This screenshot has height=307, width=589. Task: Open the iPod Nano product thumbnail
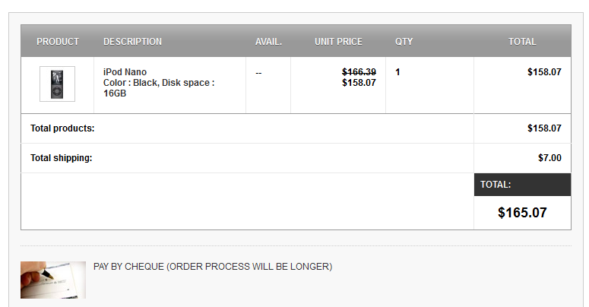pos(57,84)
